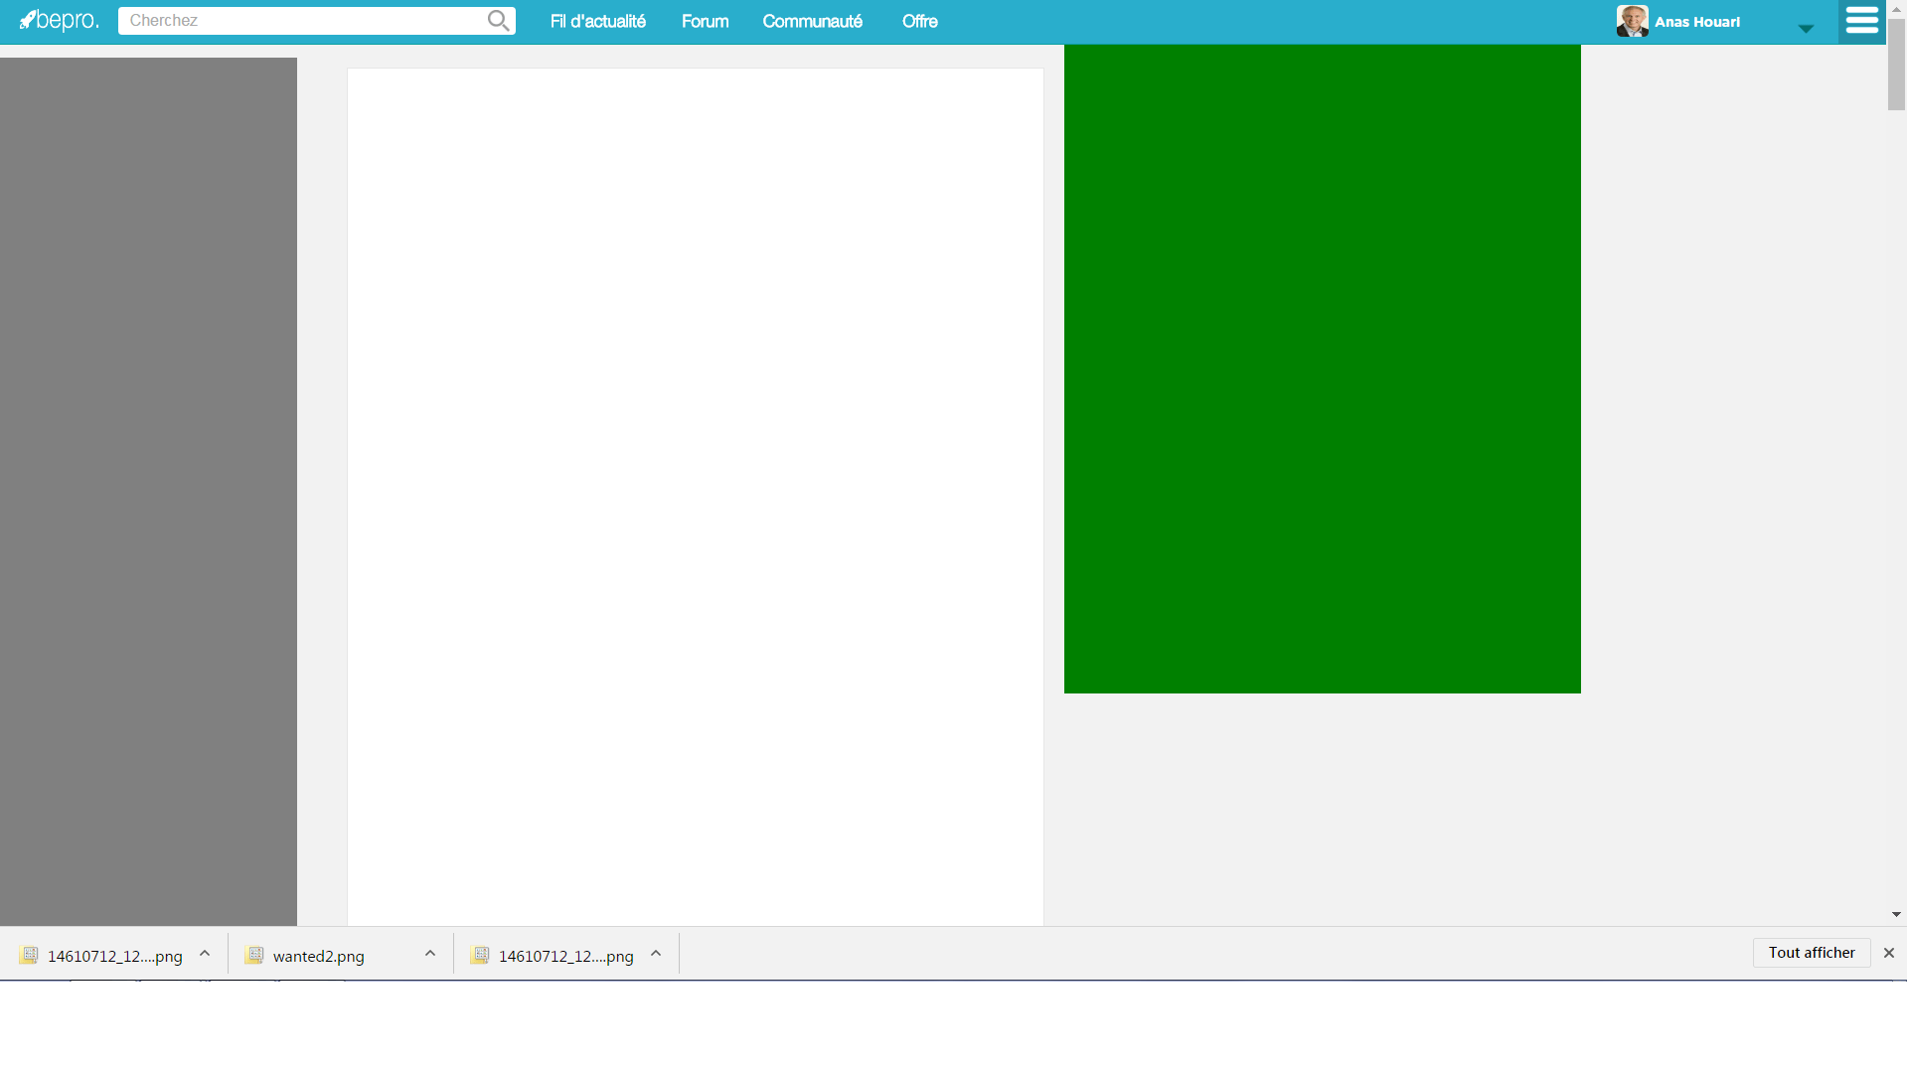Open the Fil d'actualité section
Screen dimensions: 1908x1073
597,20
